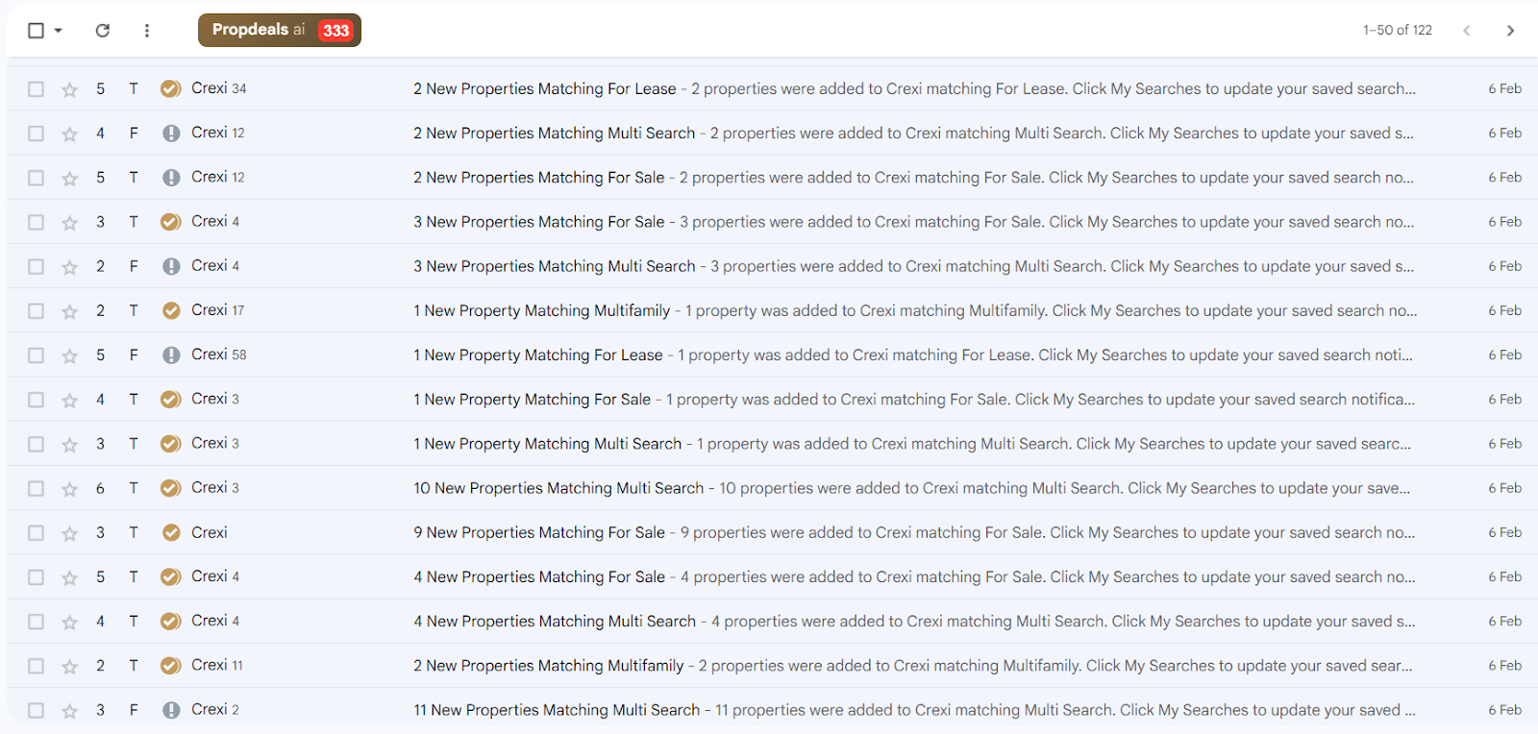This screenshot has height=734, width=1538.
Task: Click exclamation status icon on '2 New Properties Matching Multi Search'
Action: click(171, 134)
